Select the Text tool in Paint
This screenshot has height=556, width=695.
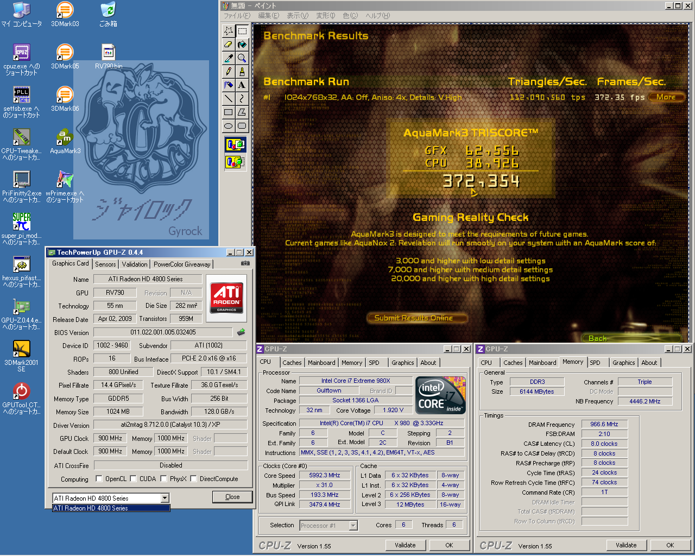242,85
